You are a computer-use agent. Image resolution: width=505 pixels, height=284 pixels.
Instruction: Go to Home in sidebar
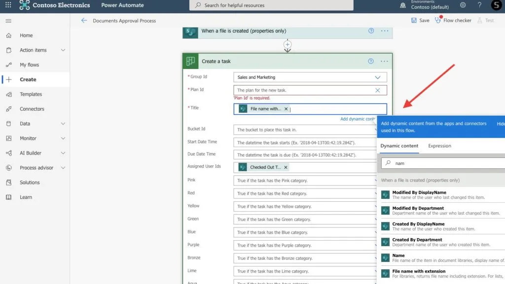click(26, 35)
